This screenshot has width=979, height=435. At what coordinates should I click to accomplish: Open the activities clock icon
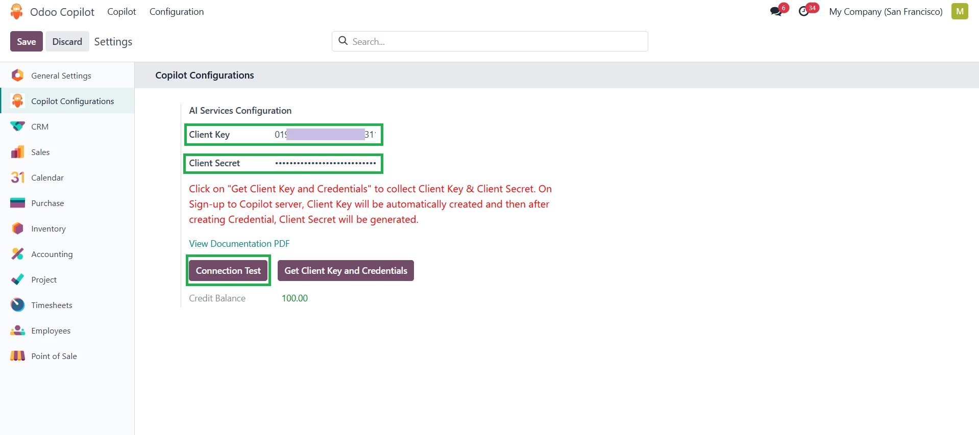804,11
